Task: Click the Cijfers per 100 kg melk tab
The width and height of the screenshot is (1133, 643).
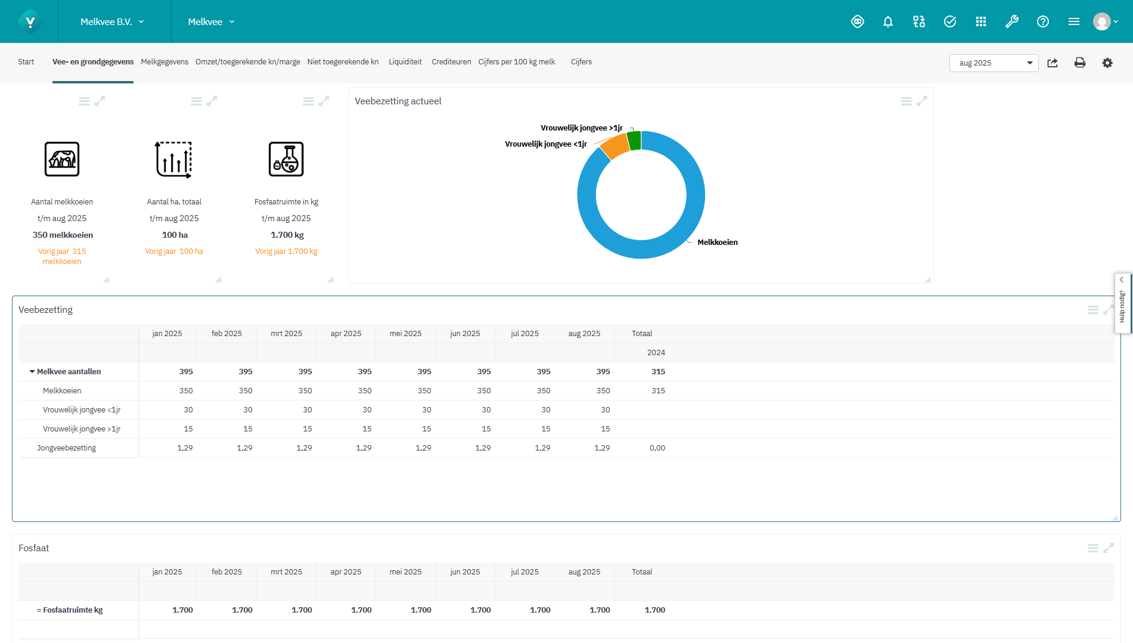Action: point(516,61)
